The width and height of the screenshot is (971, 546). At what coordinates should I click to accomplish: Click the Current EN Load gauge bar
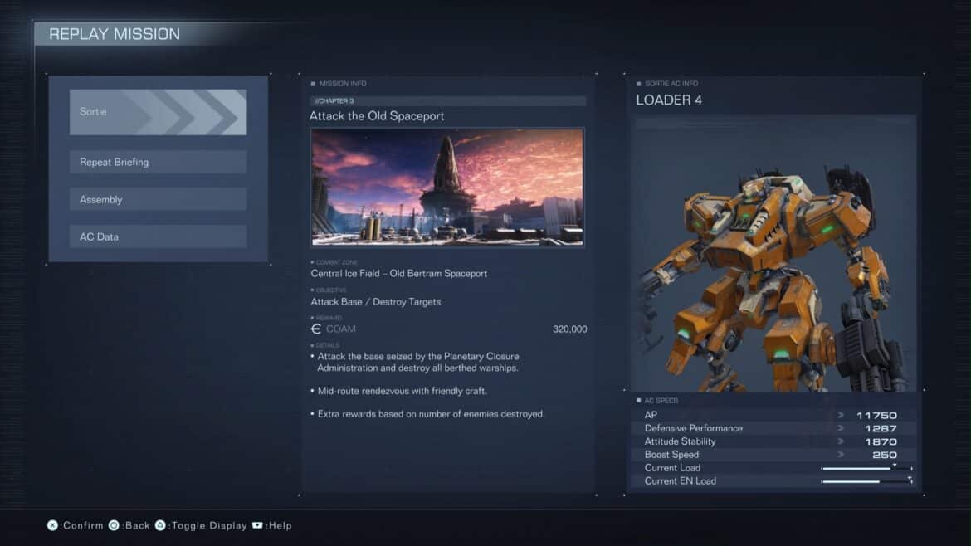tap(866, 481)
